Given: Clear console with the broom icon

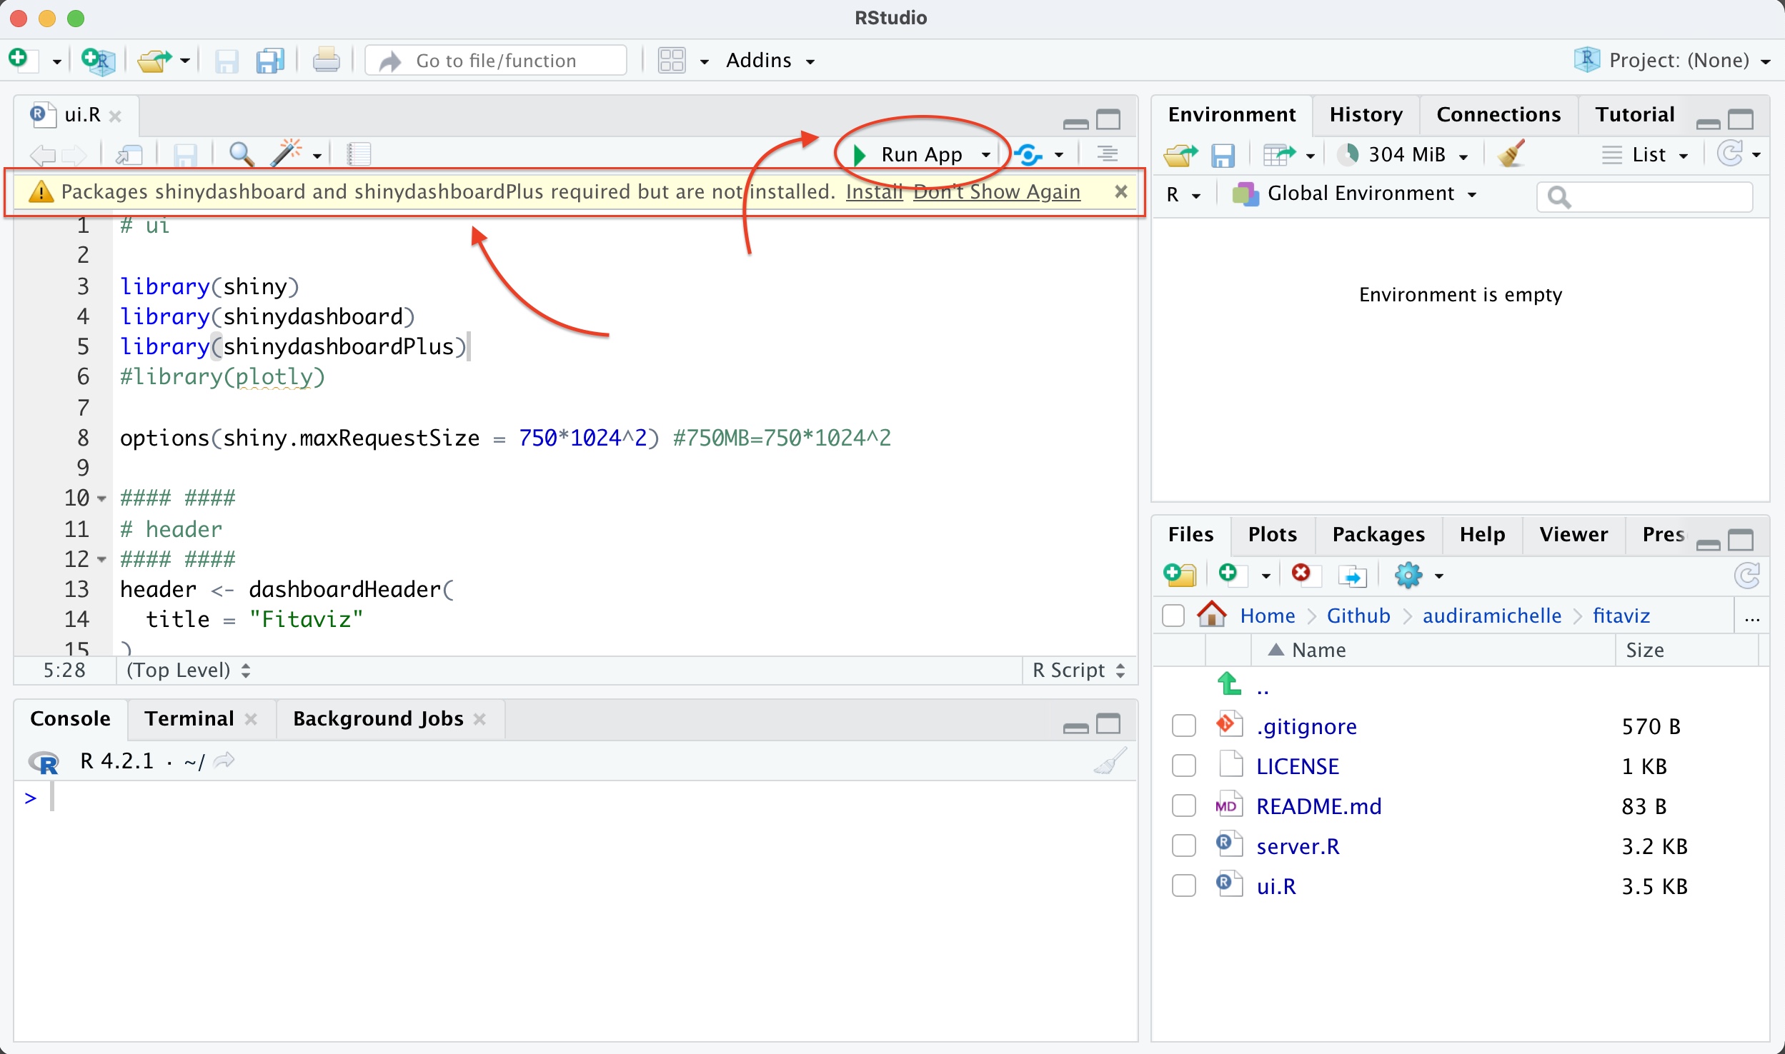Looking at the screenshot, I should [1110, 761].
